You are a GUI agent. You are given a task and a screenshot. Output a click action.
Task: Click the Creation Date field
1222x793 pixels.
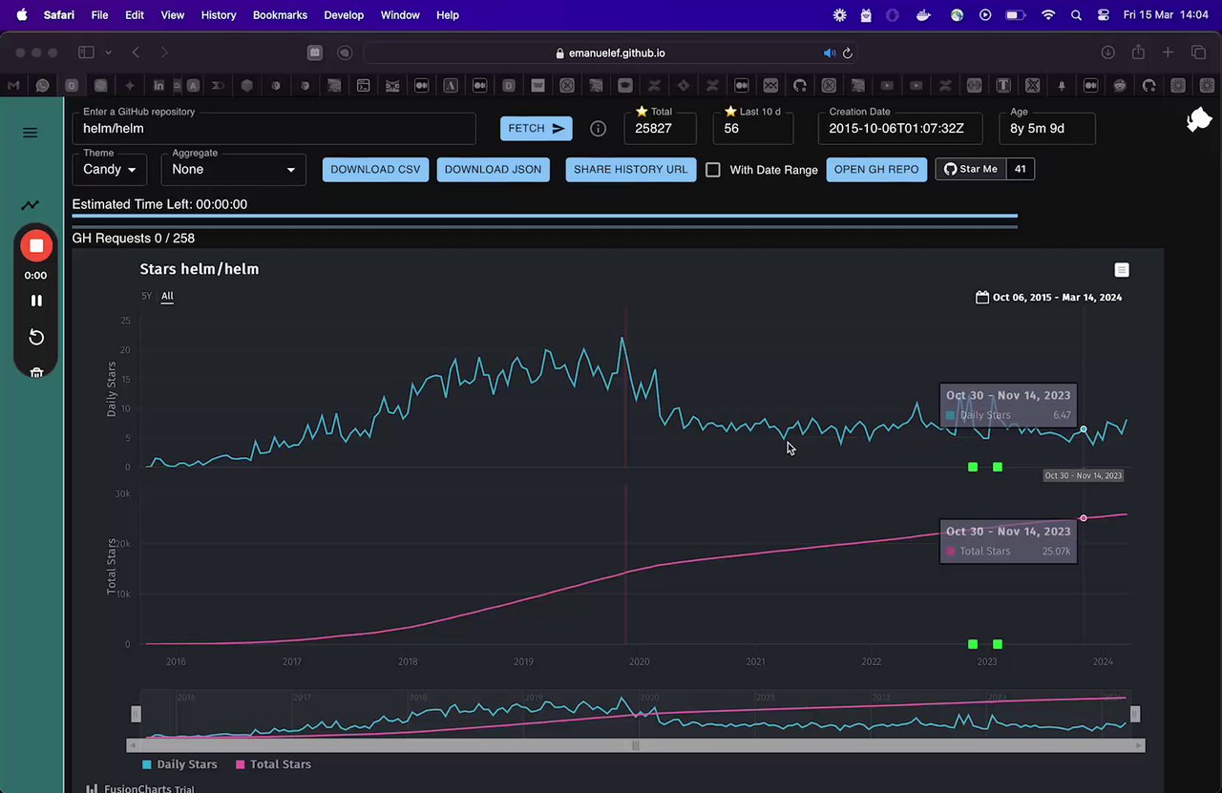click(x=900, y=129)
